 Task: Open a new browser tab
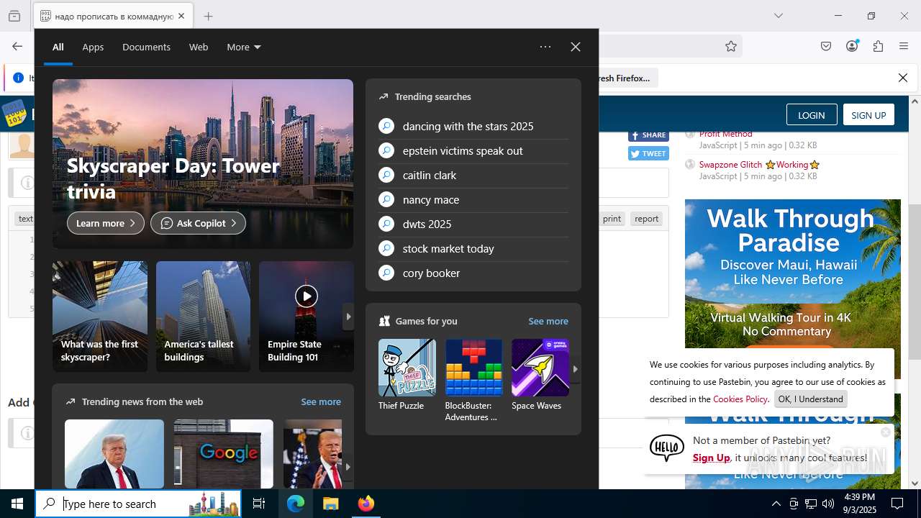click(x=208, y=16)
